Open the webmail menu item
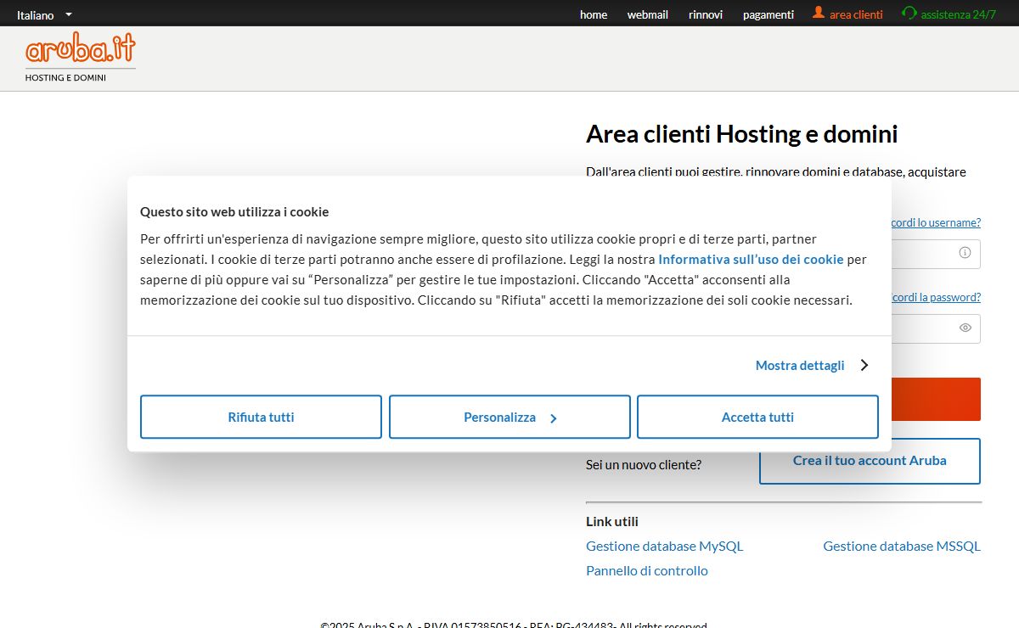This screenshot has width=1019, height=628. pyautogui.click(x=648, y=14)
